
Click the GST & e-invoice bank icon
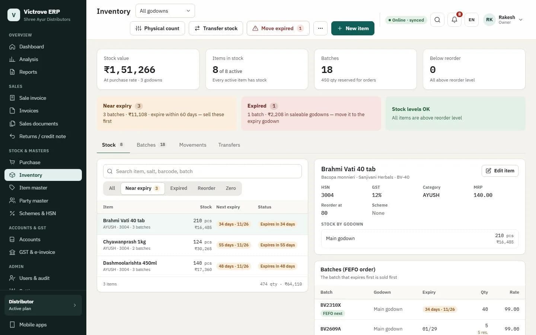point(12,252)
